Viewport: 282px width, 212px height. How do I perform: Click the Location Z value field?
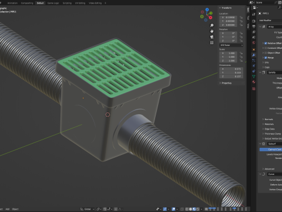pos(228,25)
